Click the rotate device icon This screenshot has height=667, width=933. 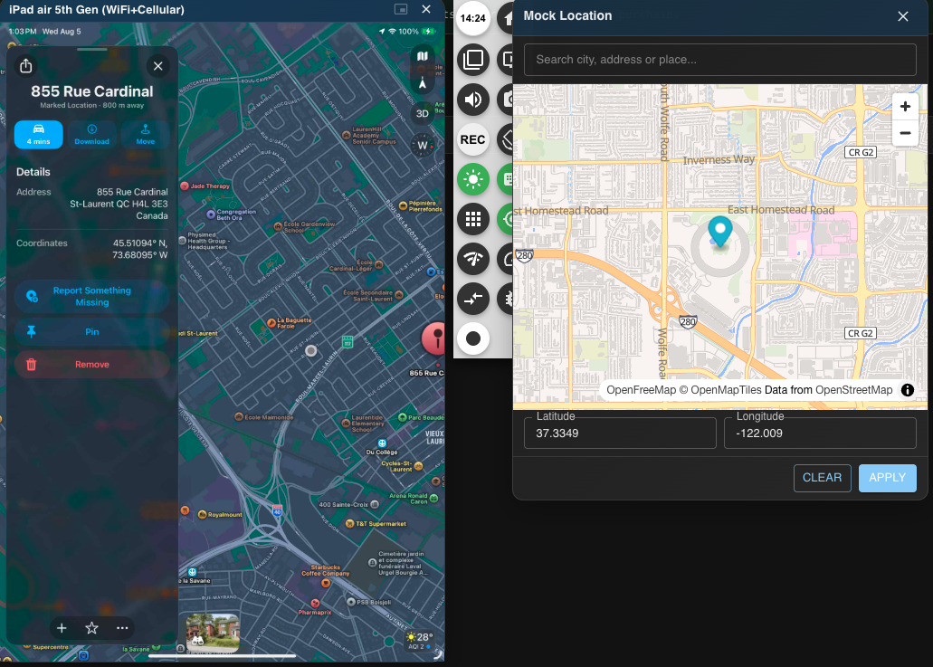click(x=507, y=140)
